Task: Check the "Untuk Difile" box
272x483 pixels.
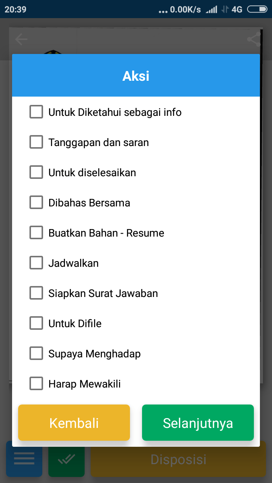Action: [36, 323]
